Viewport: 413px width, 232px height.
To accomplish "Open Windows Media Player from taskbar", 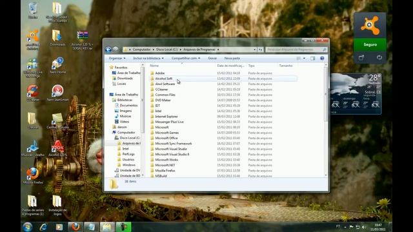I will 59,227.
